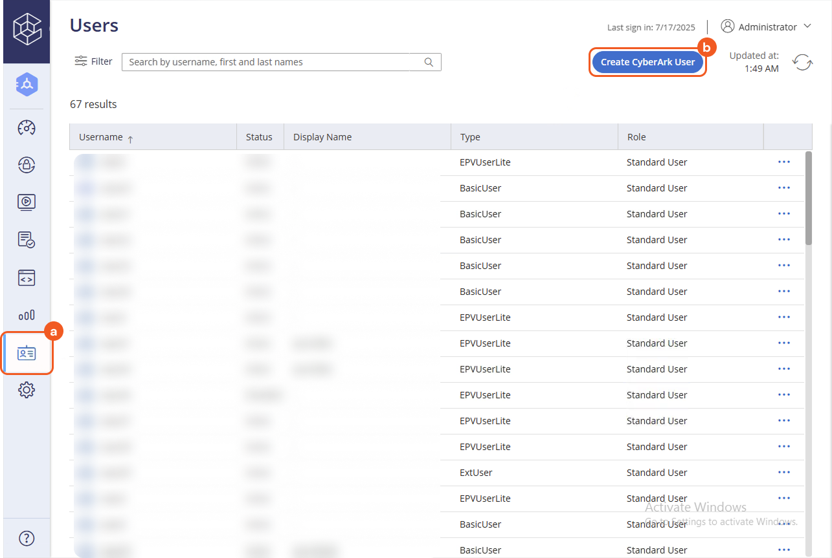
Task: Click into the username search field
Action: [x=272, y=62]
